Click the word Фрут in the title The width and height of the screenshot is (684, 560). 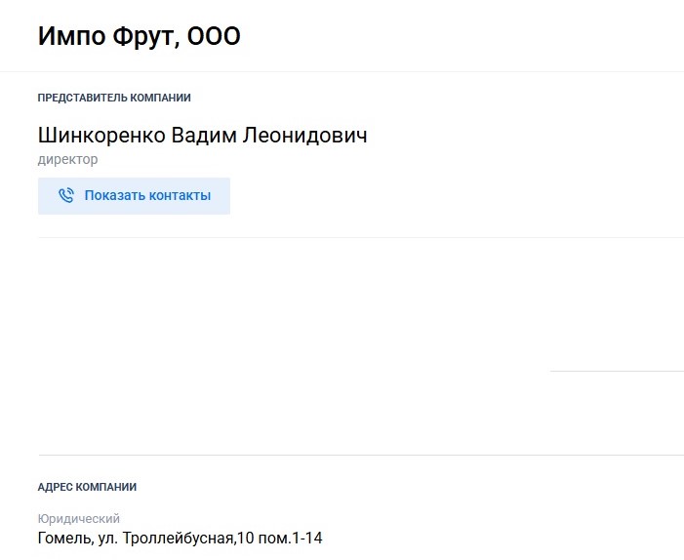click(146, 36)
